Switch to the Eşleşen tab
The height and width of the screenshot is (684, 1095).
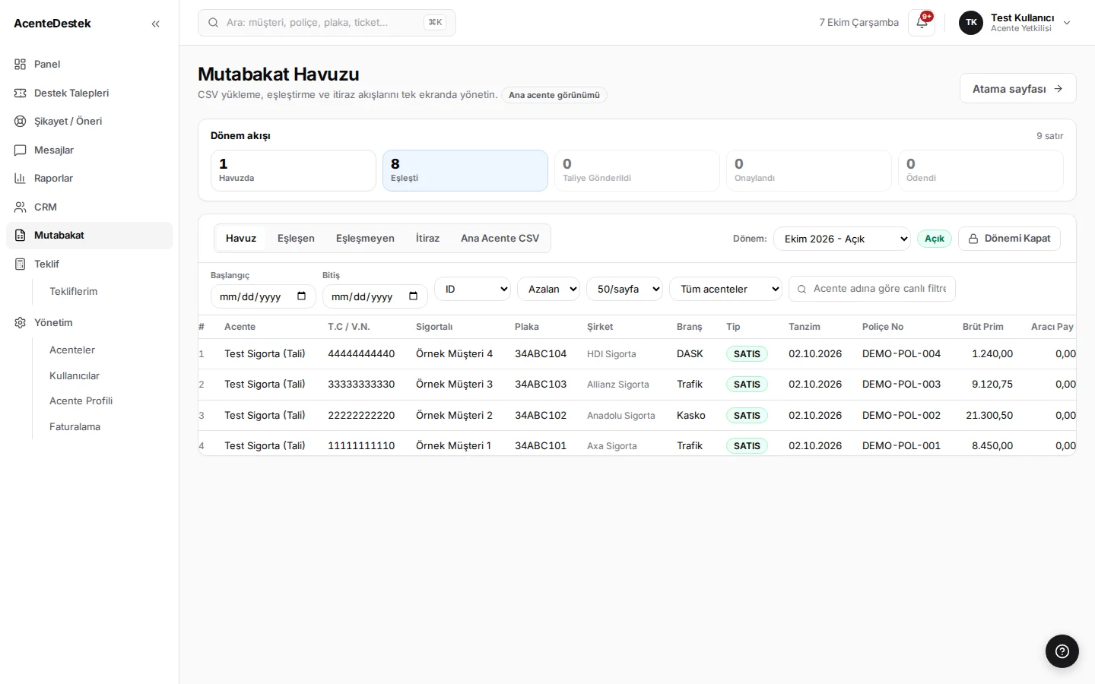[296, 238]
